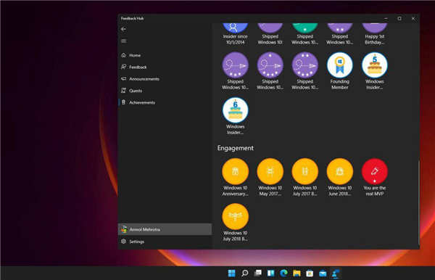This screenshot has height=280, width=435.
Task: Click the Feedback Hub window title
Action: click(x=133, y=18)
